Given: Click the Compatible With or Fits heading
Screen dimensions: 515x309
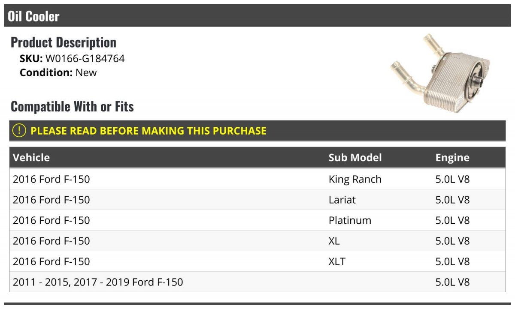Looking at the screenshot, I should (72, 106).
